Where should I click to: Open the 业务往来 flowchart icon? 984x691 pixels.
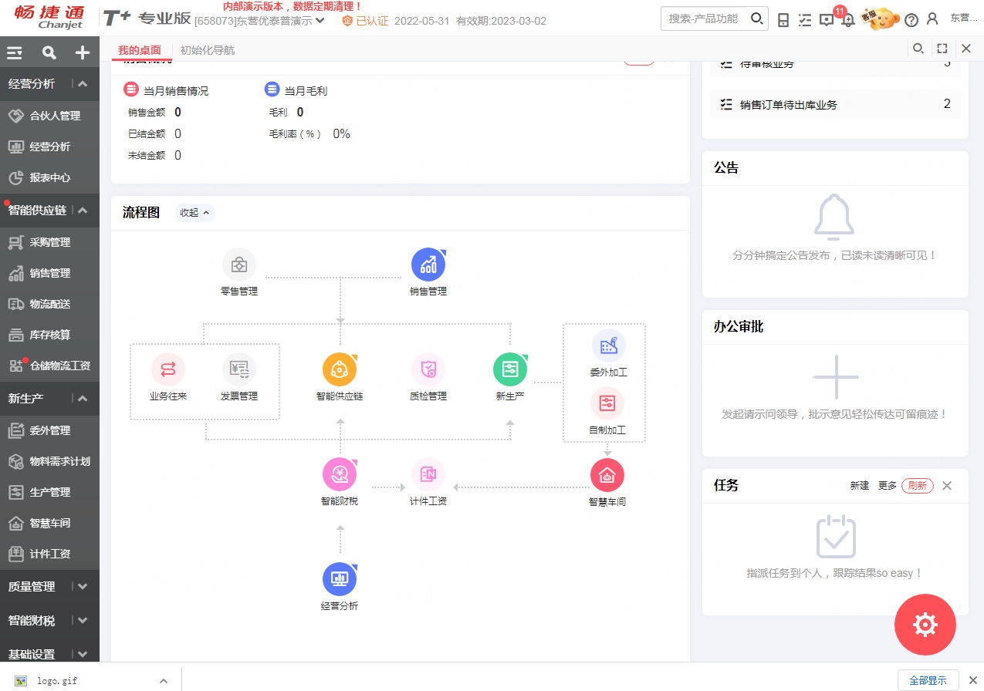coord(168,369)
